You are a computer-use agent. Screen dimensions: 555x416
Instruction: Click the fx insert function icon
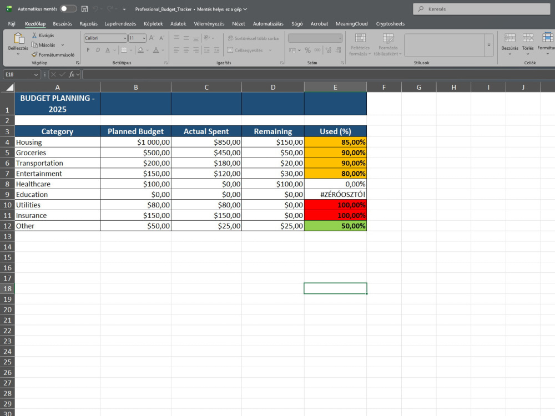[x=72, y=74]
